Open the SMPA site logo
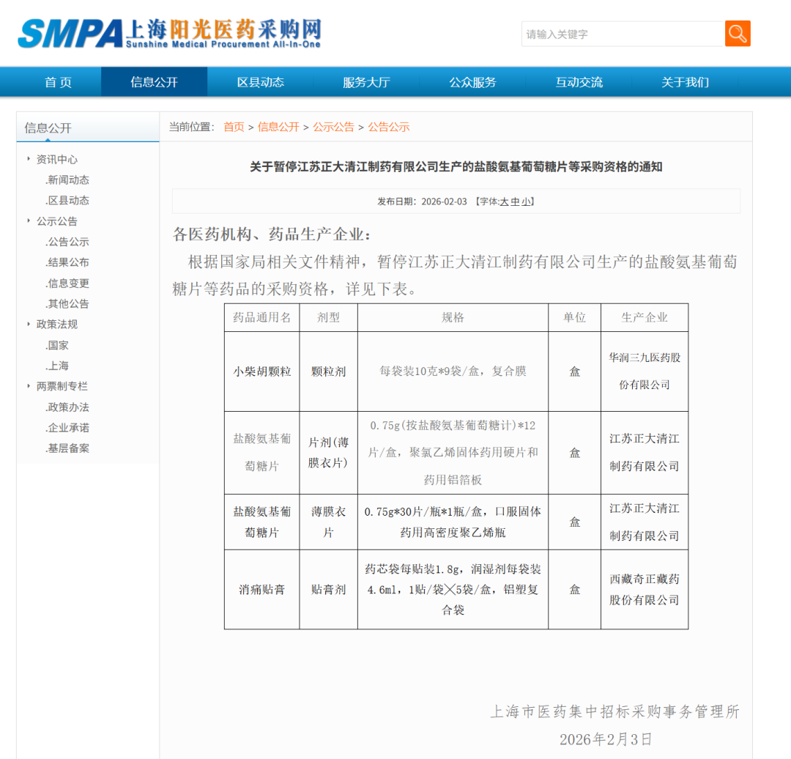Viewport: 791px width, 759px height. [x=169, y=33]
